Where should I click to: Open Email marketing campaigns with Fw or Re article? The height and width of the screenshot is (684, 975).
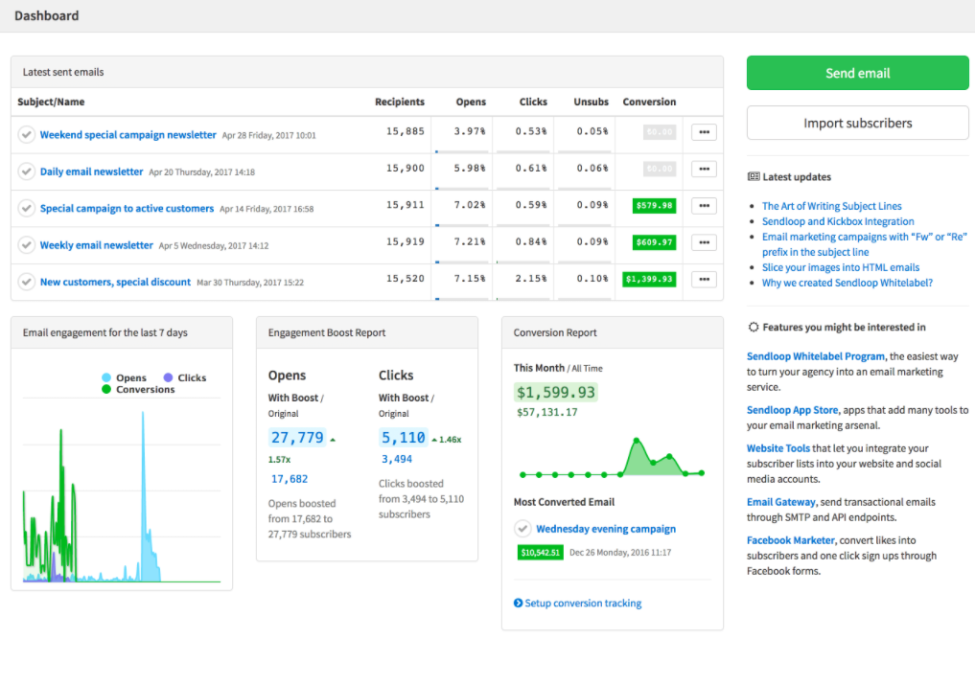tap(865, 244)
